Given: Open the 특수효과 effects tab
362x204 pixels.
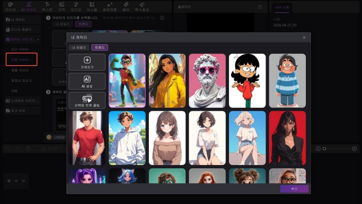Looking at the screenshot, I should click(x=142, y=7).
